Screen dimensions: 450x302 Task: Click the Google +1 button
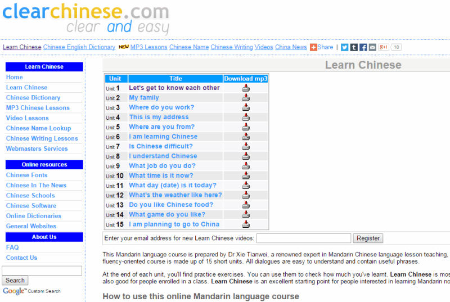[x=384, y=47]
